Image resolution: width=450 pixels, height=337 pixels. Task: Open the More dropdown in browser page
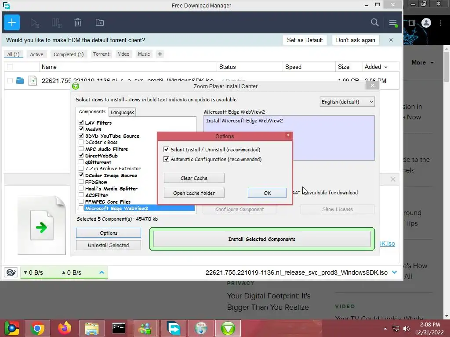point(422,62)
